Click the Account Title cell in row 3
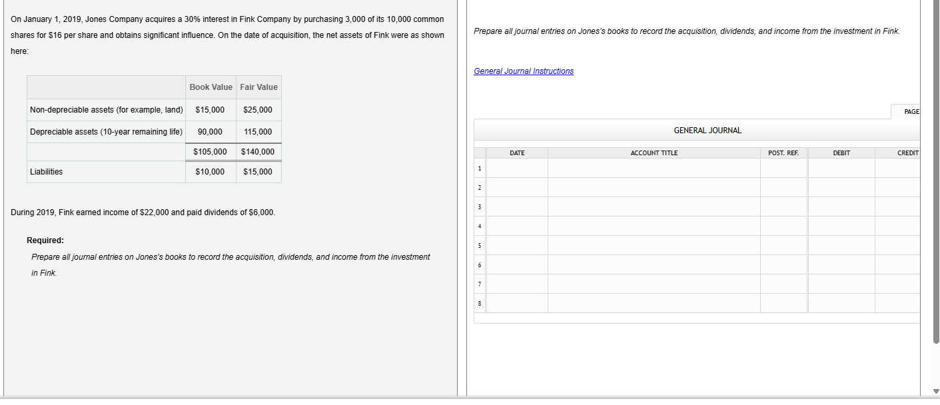The height and width of the screenshot is (405, 940). click(x=654, y=206)
